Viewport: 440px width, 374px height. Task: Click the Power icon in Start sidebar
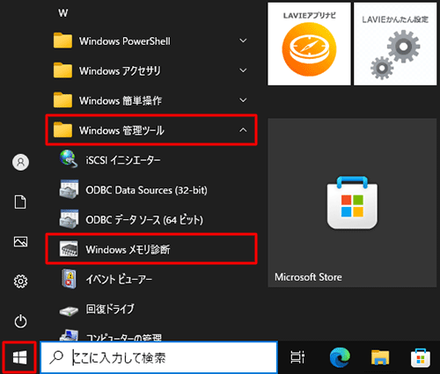pos(20,321)
